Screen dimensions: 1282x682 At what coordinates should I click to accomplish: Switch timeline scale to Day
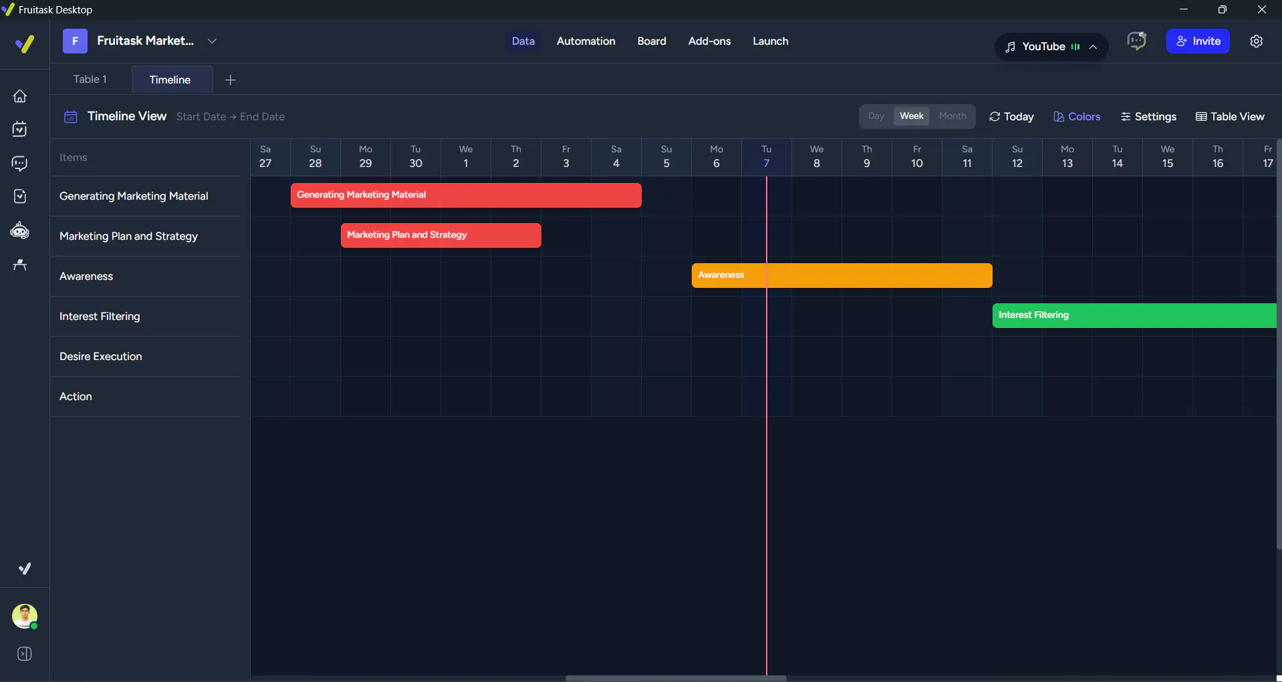pyautogui.click(x=876, y=116)
